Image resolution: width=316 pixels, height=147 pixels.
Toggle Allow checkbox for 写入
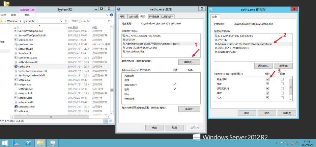click(x=267, y=98)
